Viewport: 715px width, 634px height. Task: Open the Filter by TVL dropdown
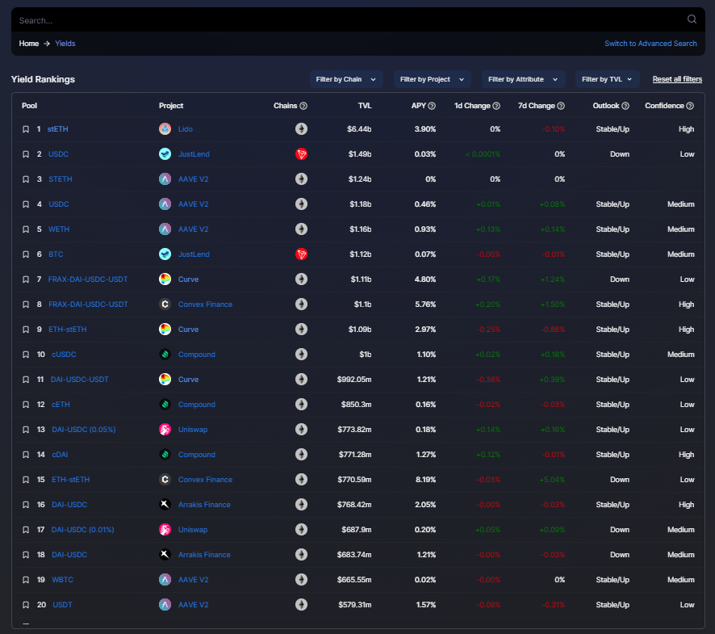click(x=607, y=79)
